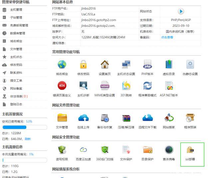Open 数据库管理 in sidebar
Image resolution: width=213 pixels, height=178 pixels.
point(18,33)
